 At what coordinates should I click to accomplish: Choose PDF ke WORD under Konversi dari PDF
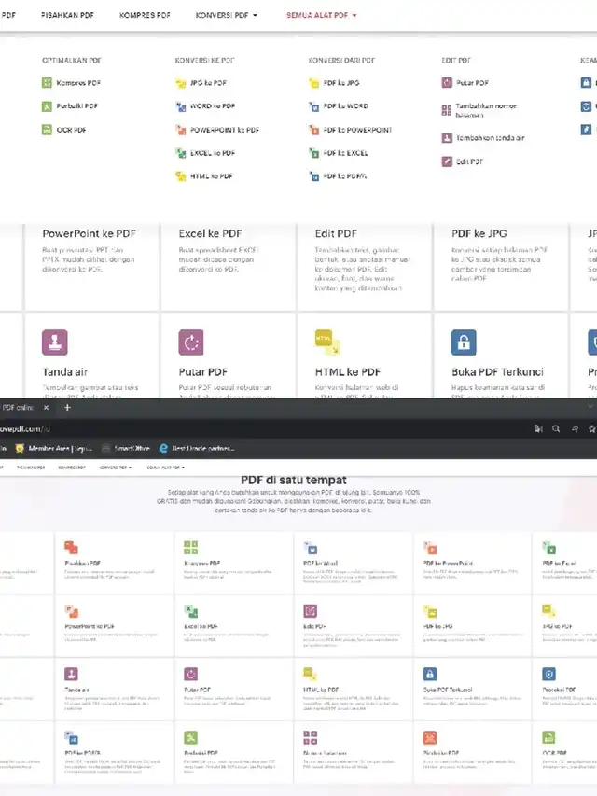click(345, 106)
